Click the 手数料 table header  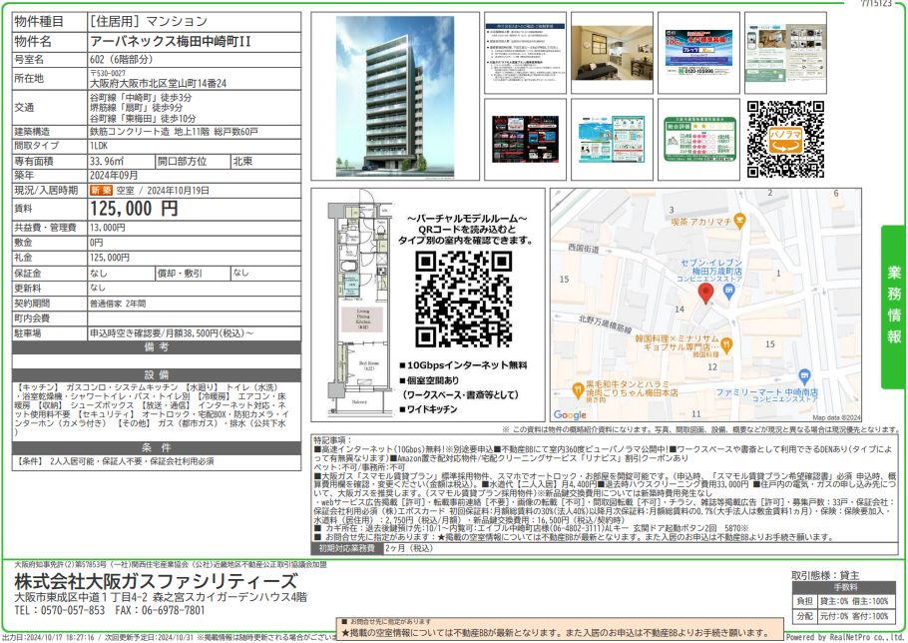845,587
